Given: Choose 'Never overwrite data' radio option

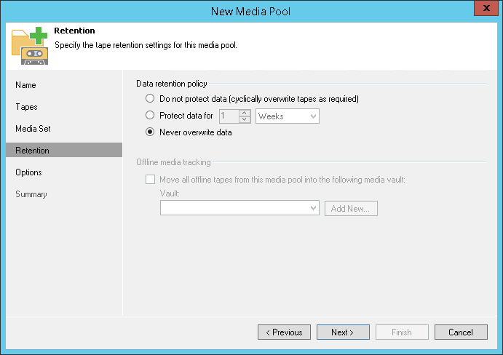Looking at the screenshot, I should tap(150, 132).
